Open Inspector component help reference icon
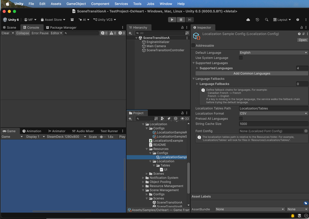The image size is (309, 219). (x=299, y=34)
